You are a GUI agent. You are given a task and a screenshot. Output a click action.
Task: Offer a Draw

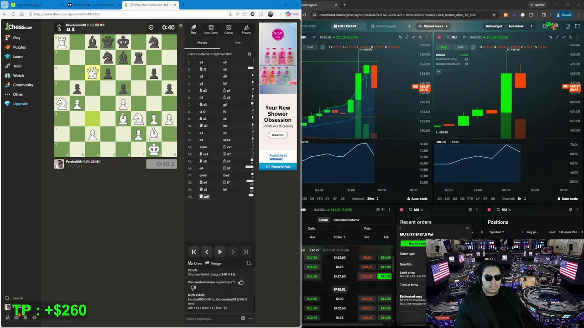click(x=195, y=263)
